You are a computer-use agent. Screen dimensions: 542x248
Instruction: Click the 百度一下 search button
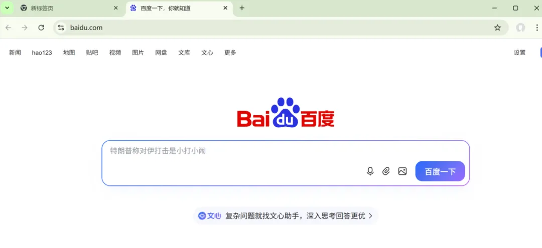[440, 171]
